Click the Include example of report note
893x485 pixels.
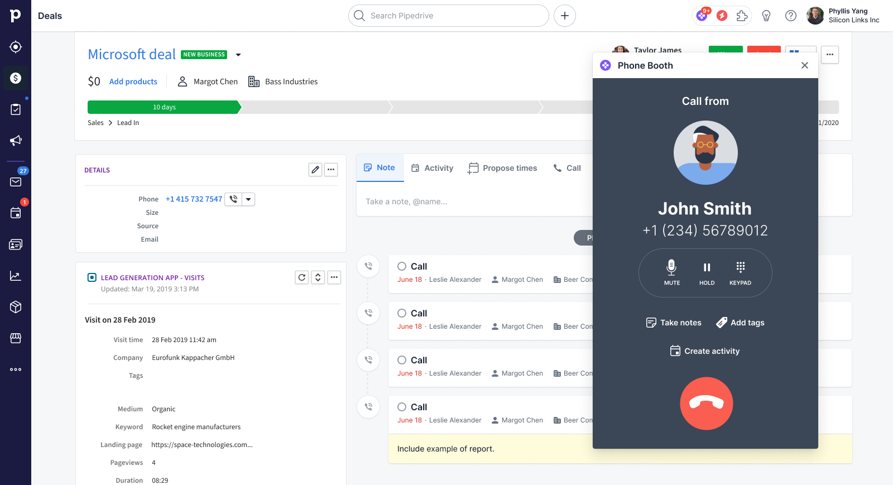pos(446,449)
